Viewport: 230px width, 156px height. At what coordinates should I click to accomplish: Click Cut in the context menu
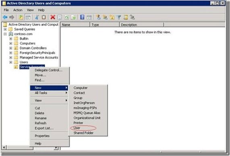tap(49, 108)
